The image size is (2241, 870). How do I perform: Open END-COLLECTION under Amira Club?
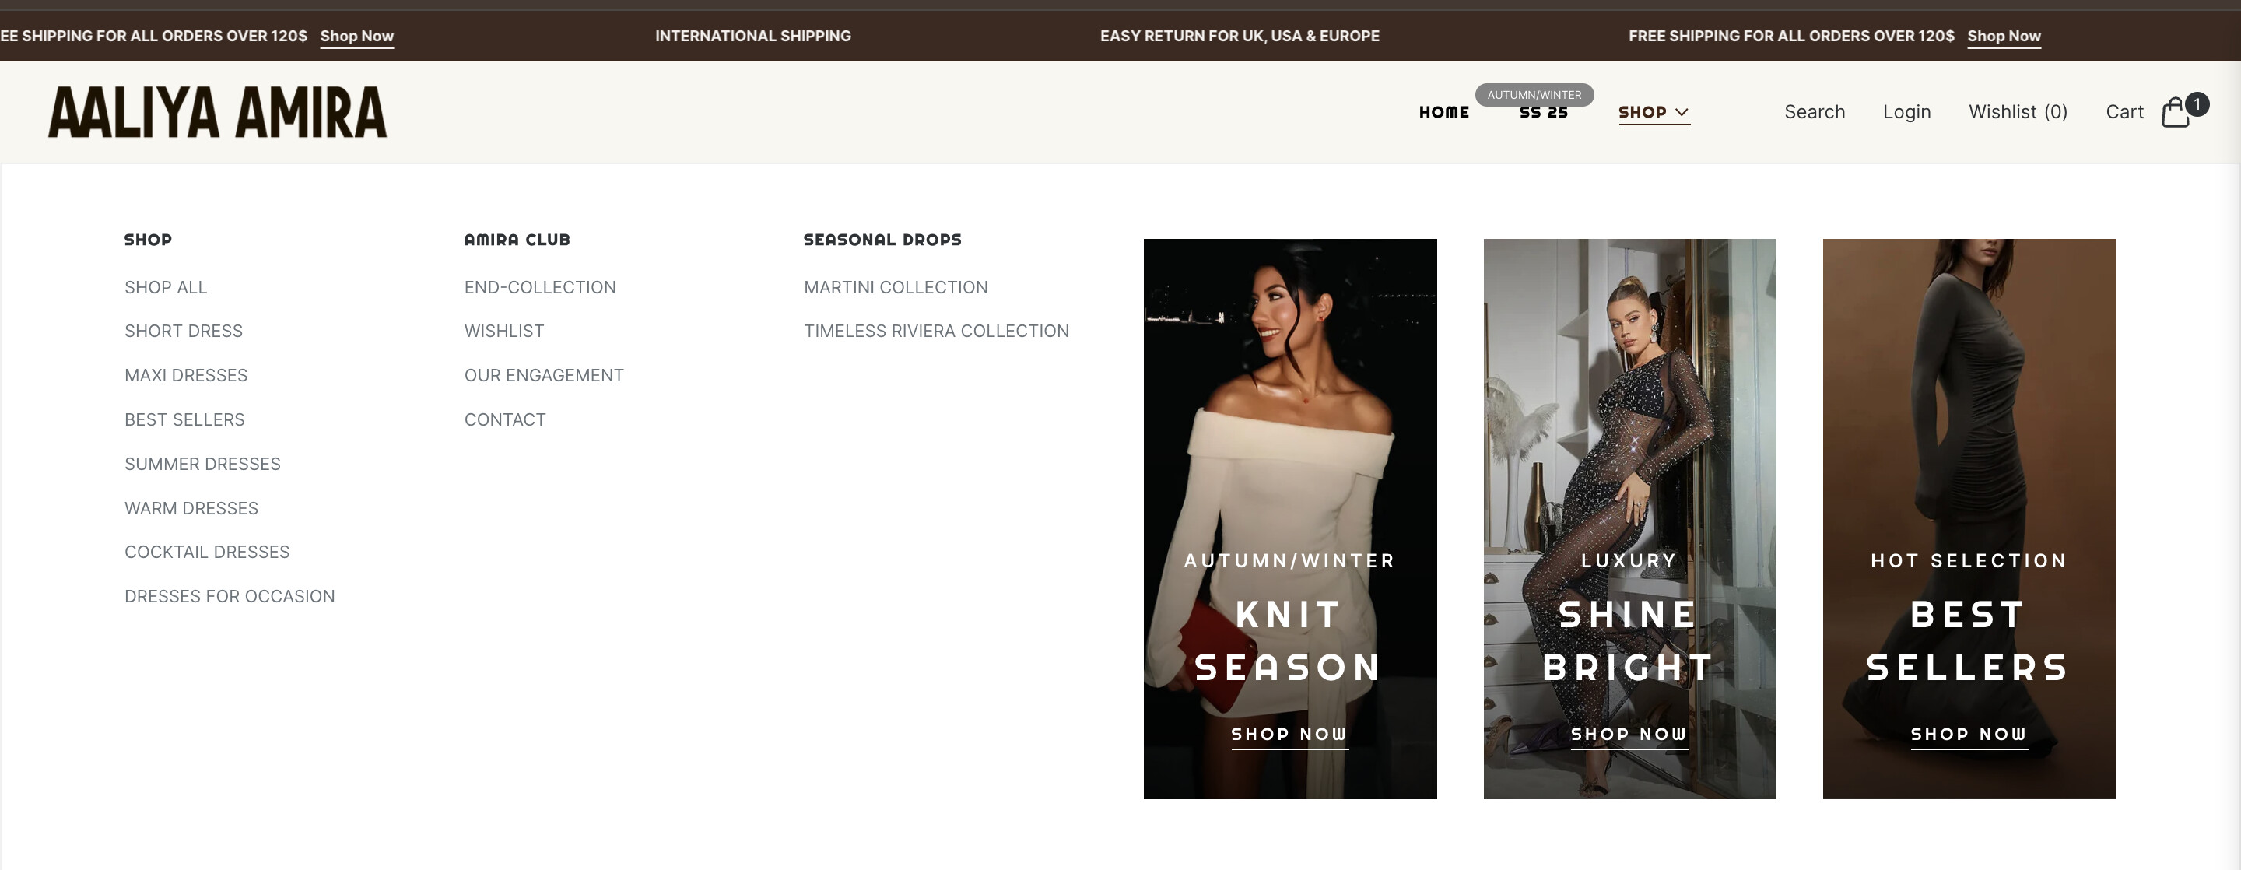[539, 287]
